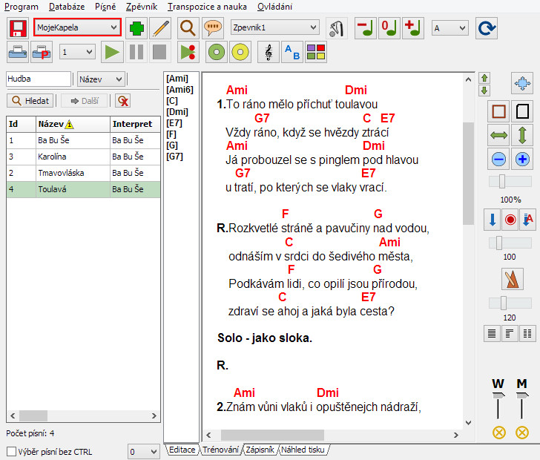This screenshot has height=460, width=540.
Task: Open the Písně menu
Action: 105,7
